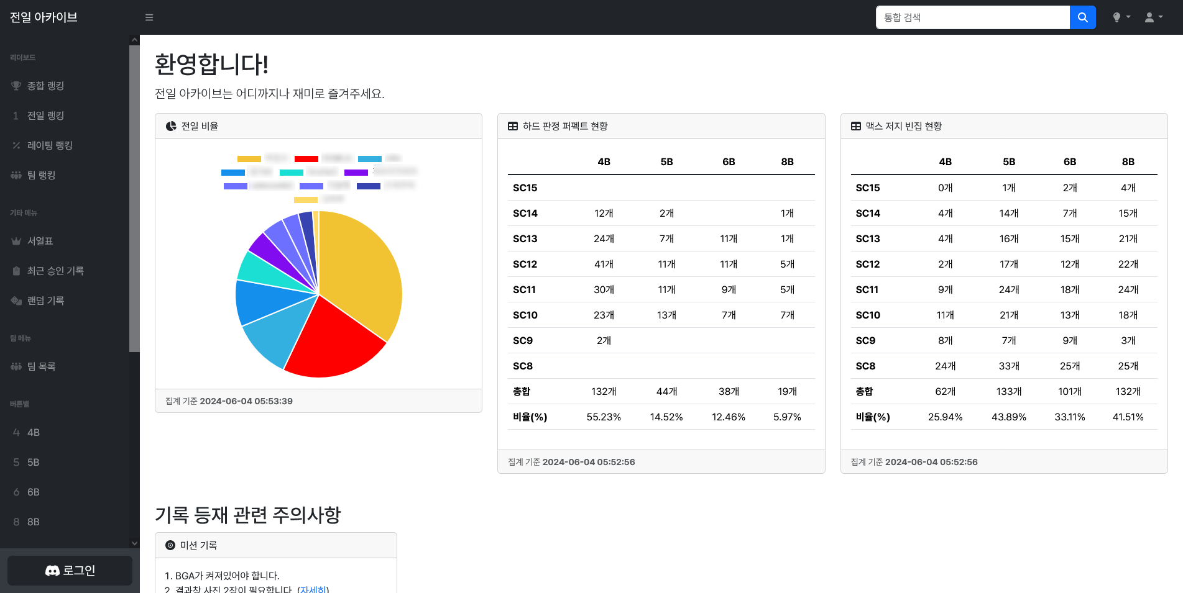Click the 전일 아카이브 site title
This screenshot has width=1183, height=593.
tap(44, 17)
